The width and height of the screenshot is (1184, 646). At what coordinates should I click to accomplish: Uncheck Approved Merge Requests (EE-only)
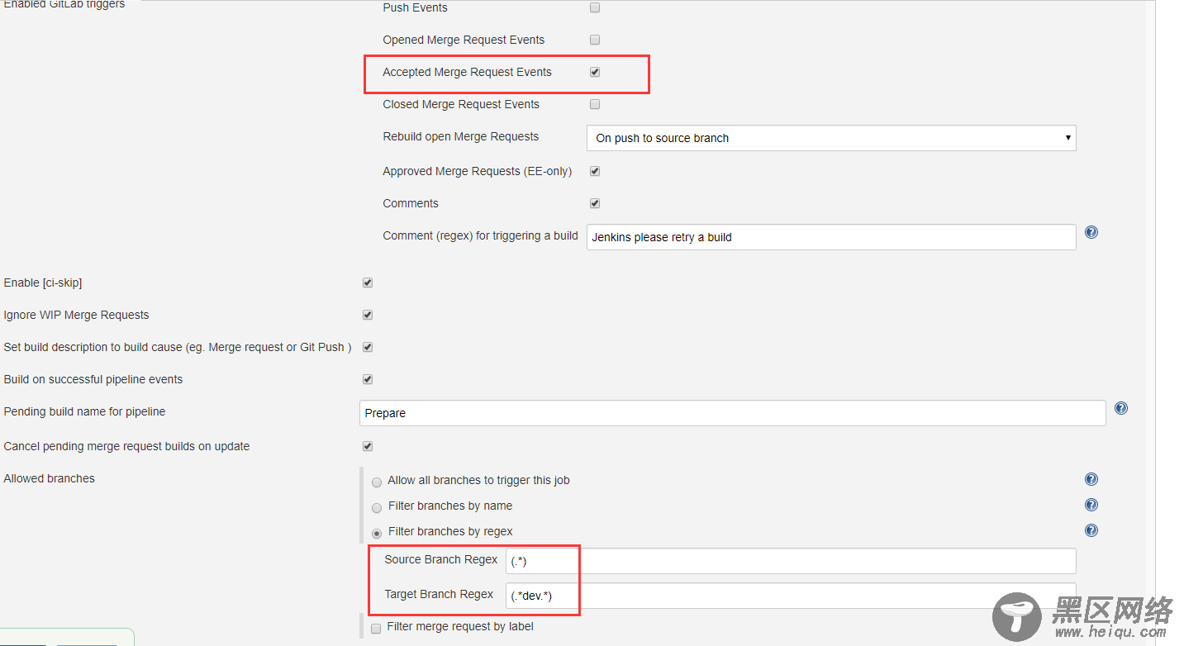[x=595, y=171]
